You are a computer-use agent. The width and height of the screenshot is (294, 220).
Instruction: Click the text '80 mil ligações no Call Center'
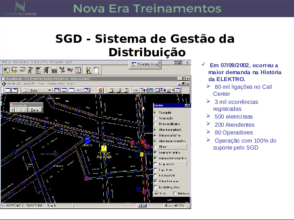(243, 90)
